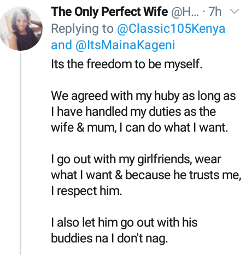Open the tweet author's profile picture
Viewport: 246px width, 255px height.
coord(21,28)
